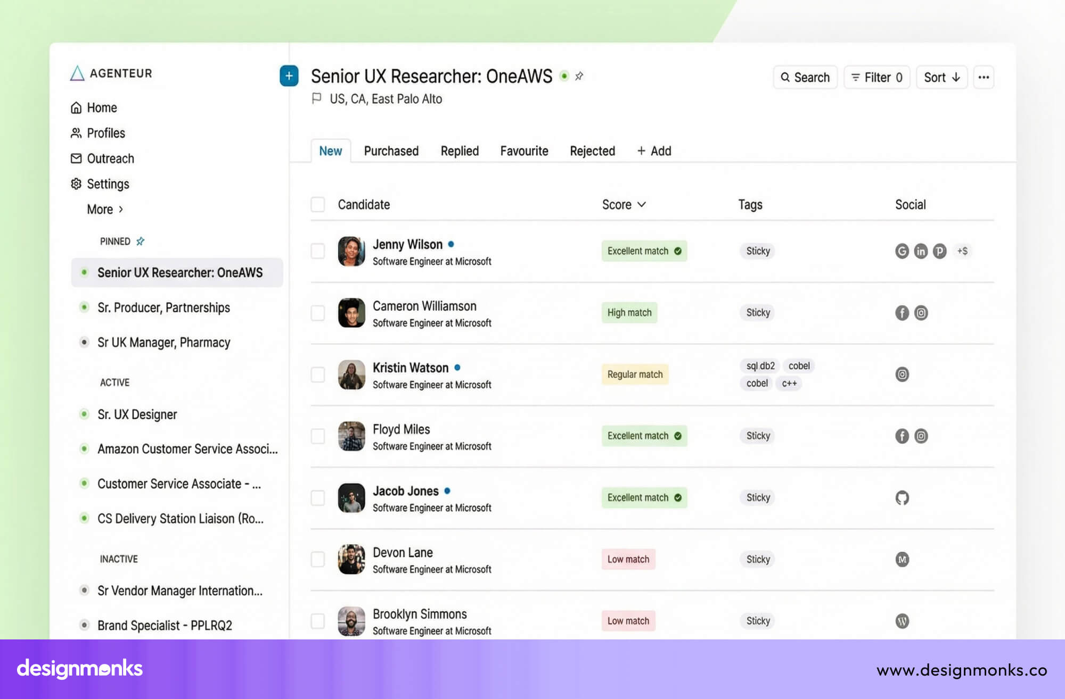The height and width of the screenshot is (699, 1065).
Task: Open Kristin Watson's Instagram icon
Action: coord(902,375)
